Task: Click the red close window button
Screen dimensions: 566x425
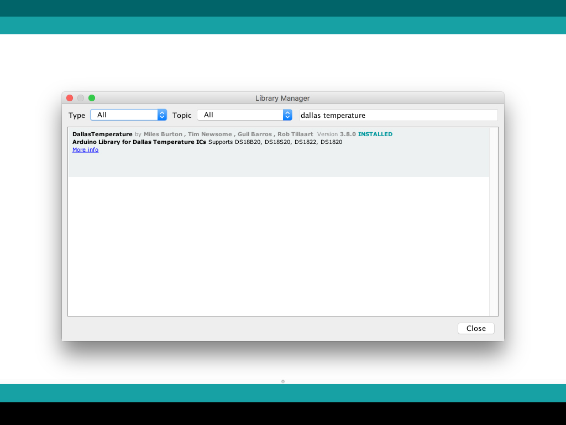Action: [70, 98]
